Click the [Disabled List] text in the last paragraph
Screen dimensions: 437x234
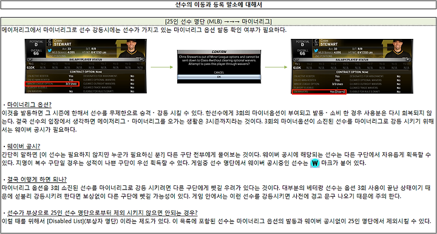click(x=66, y=221)
